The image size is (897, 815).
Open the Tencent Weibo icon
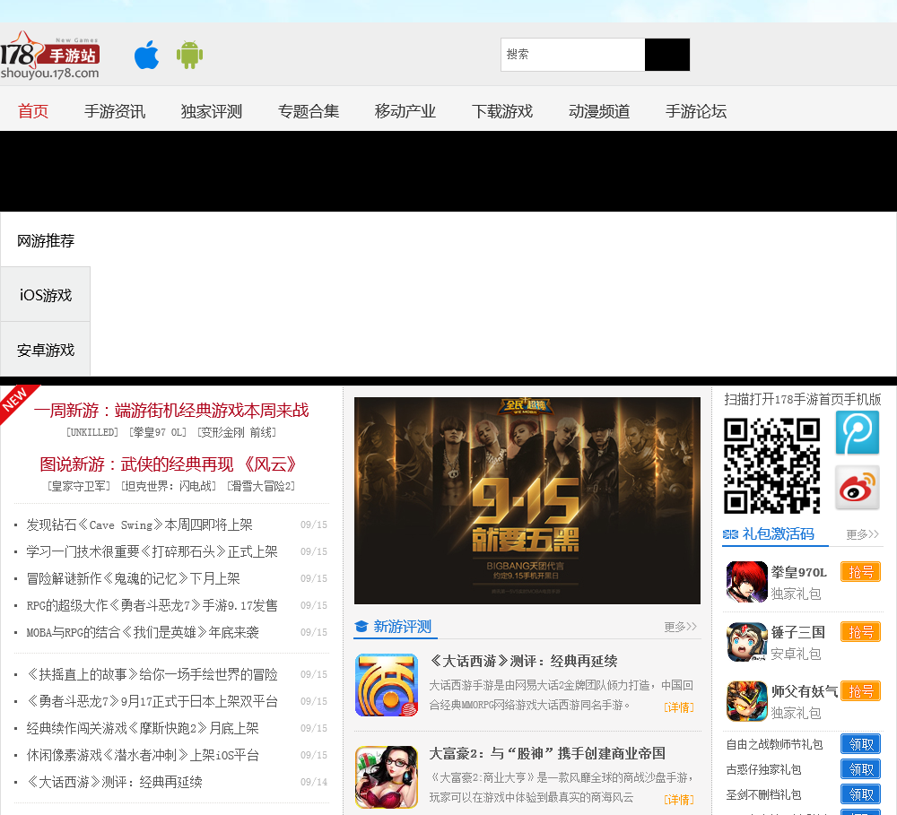click(857, 432)
